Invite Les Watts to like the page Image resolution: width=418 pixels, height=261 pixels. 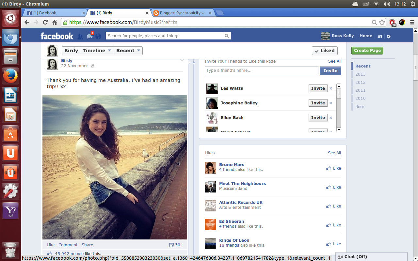[318, 88]
